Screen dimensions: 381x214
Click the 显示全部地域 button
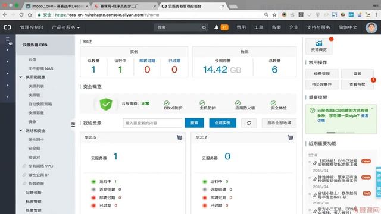279,123
